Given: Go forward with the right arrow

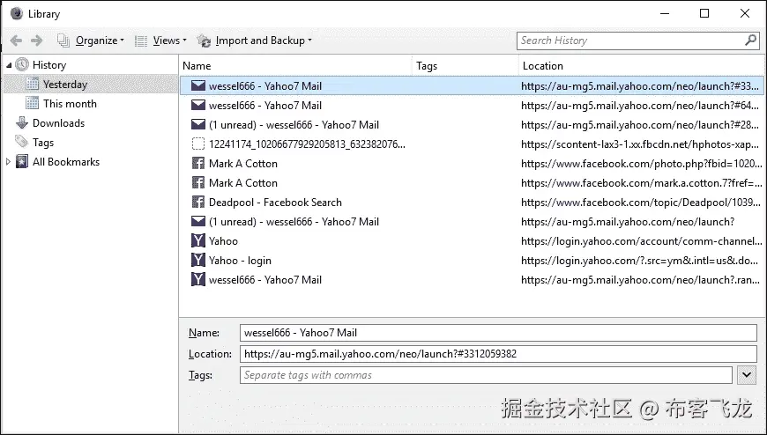Looking at the screenshot, I should (37, 41).
